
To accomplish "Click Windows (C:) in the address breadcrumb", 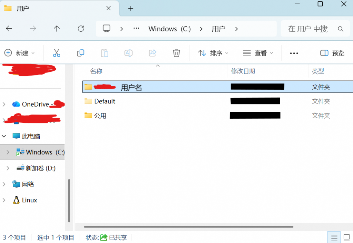I will [x=170, y=29].
